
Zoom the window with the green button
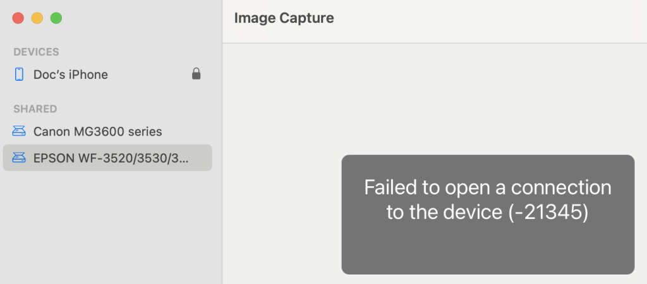click(56, 18)
